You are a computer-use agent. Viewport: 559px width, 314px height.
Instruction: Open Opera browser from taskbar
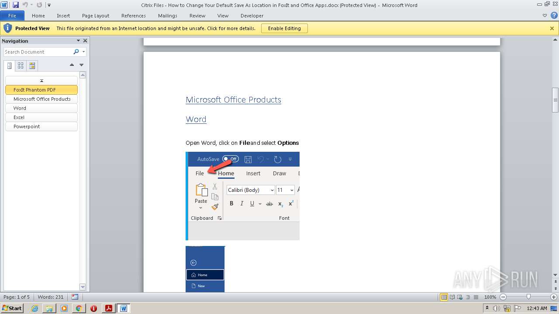pyautogui.click(x=93, y=308)
